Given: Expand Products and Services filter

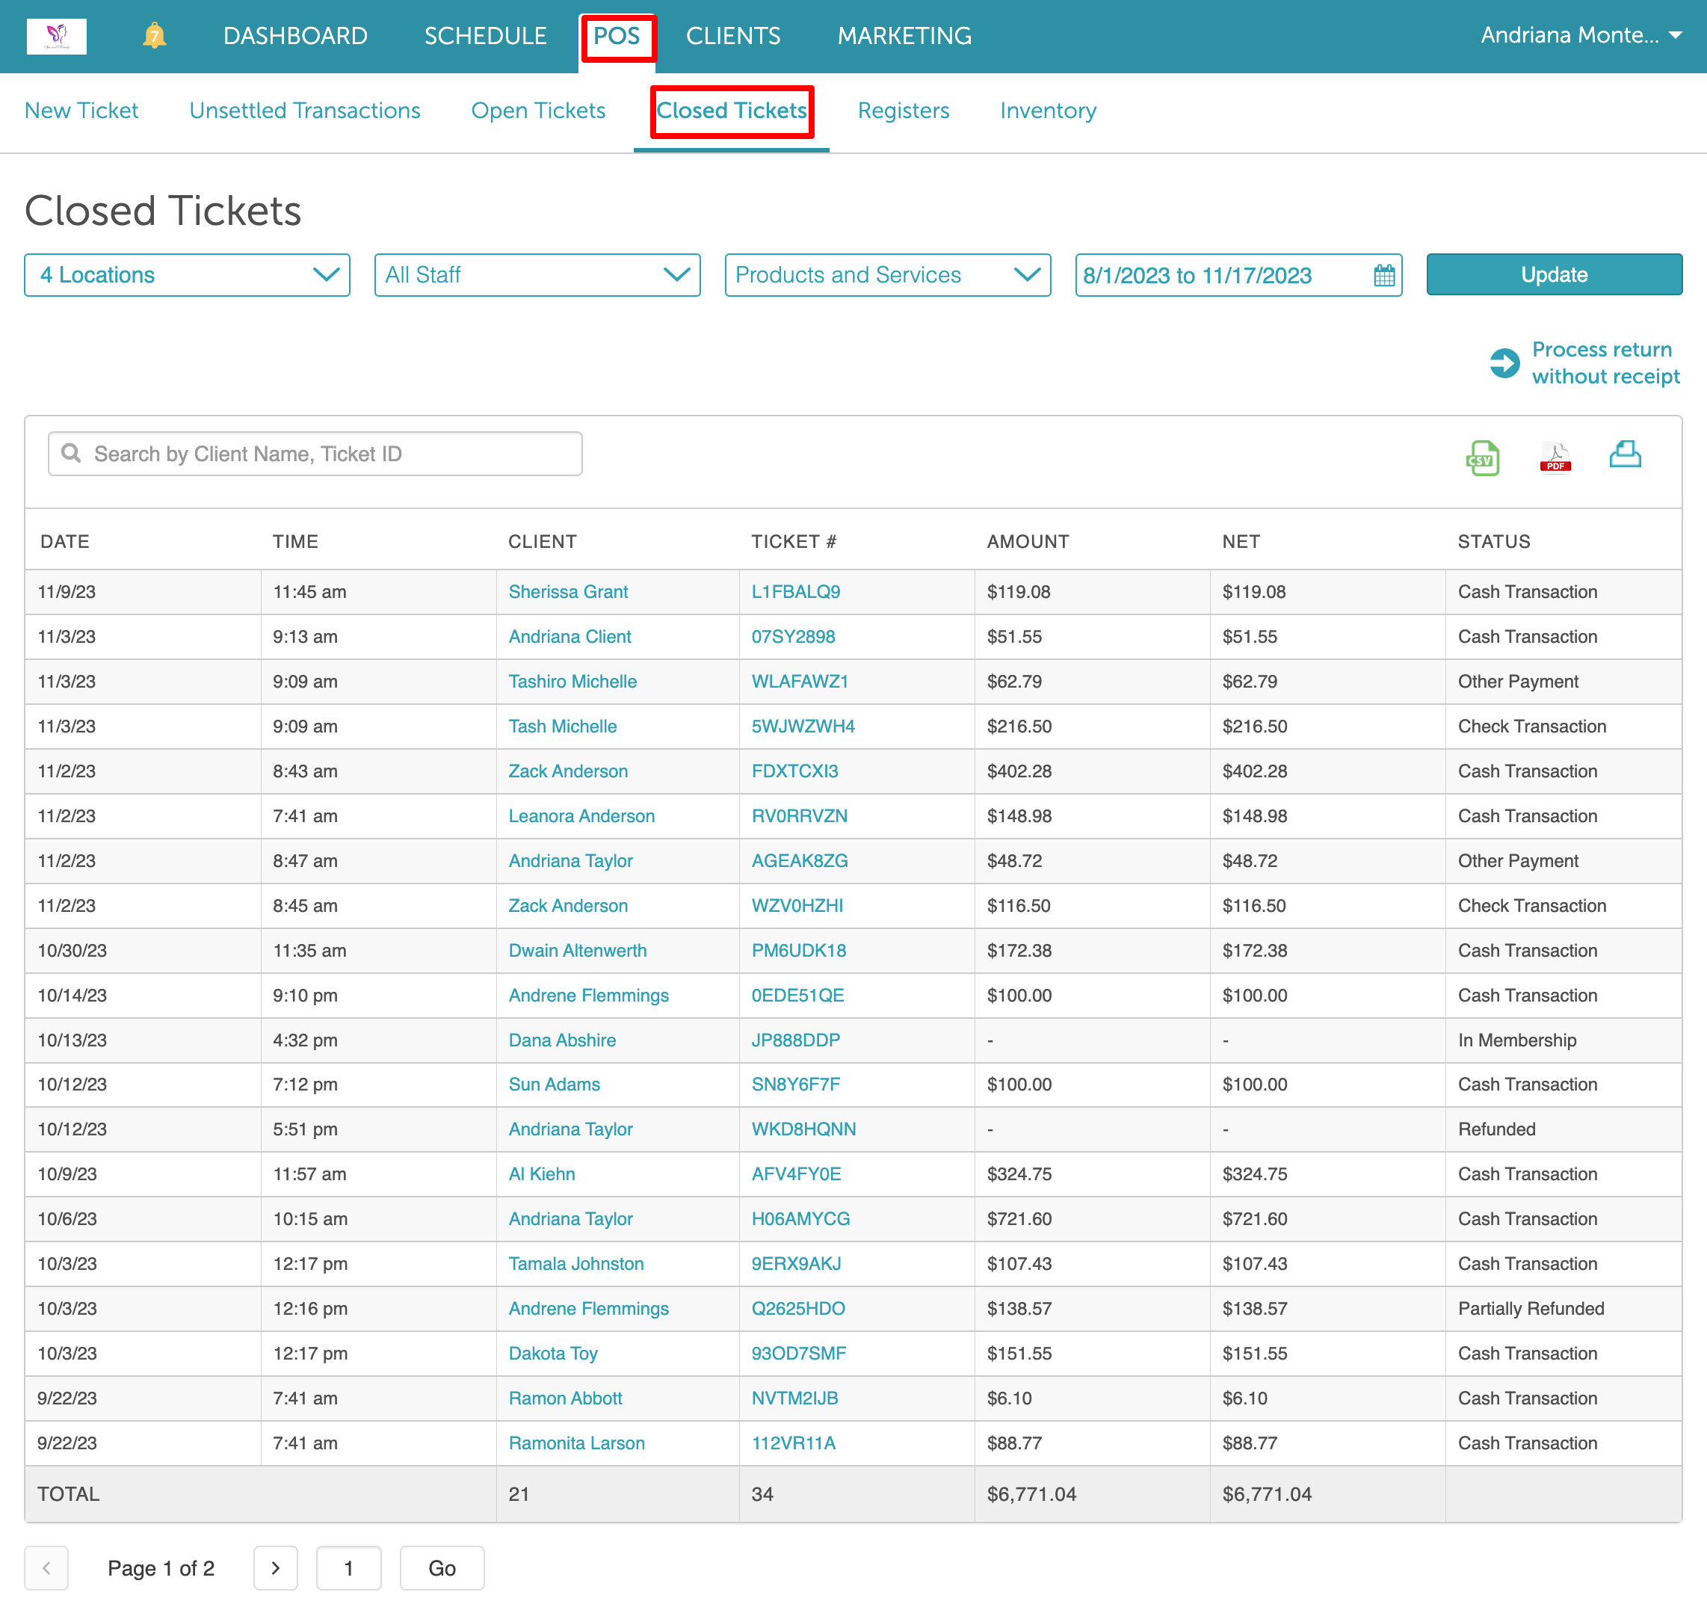Looking at the screenshot, I should pos(887,275).
